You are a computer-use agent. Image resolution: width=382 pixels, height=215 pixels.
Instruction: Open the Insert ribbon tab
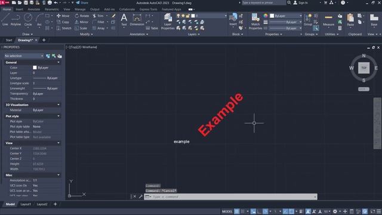pos(20,10)
